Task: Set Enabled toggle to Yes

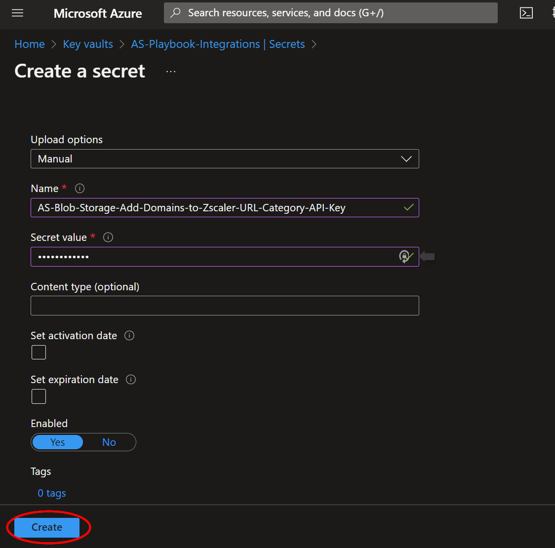Action: (57, 442)
